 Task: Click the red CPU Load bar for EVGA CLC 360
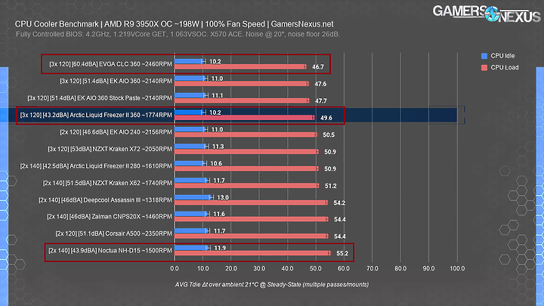point(240,66)
